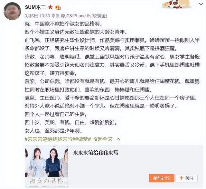Open hashtag #来来来笔给我我来写#

[50, 139]
